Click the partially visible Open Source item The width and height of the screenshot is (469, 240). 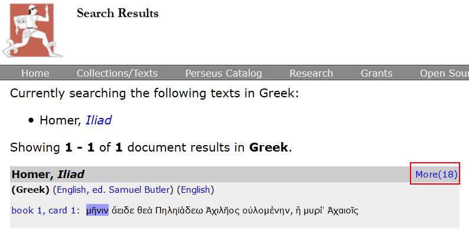coord(444,73)
